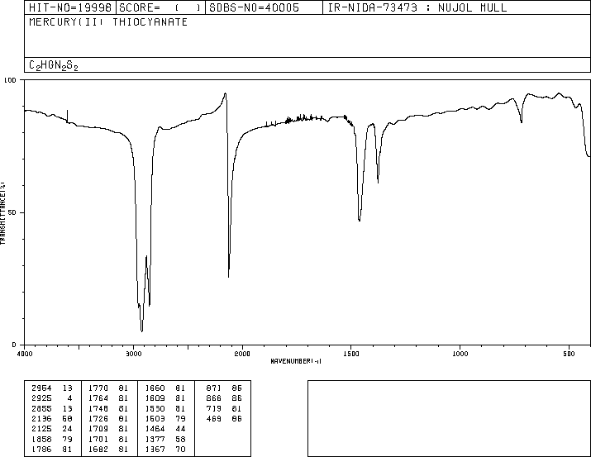Click the HIT-NO=19998 header text

pyautogui.click(x=70, y=7)
